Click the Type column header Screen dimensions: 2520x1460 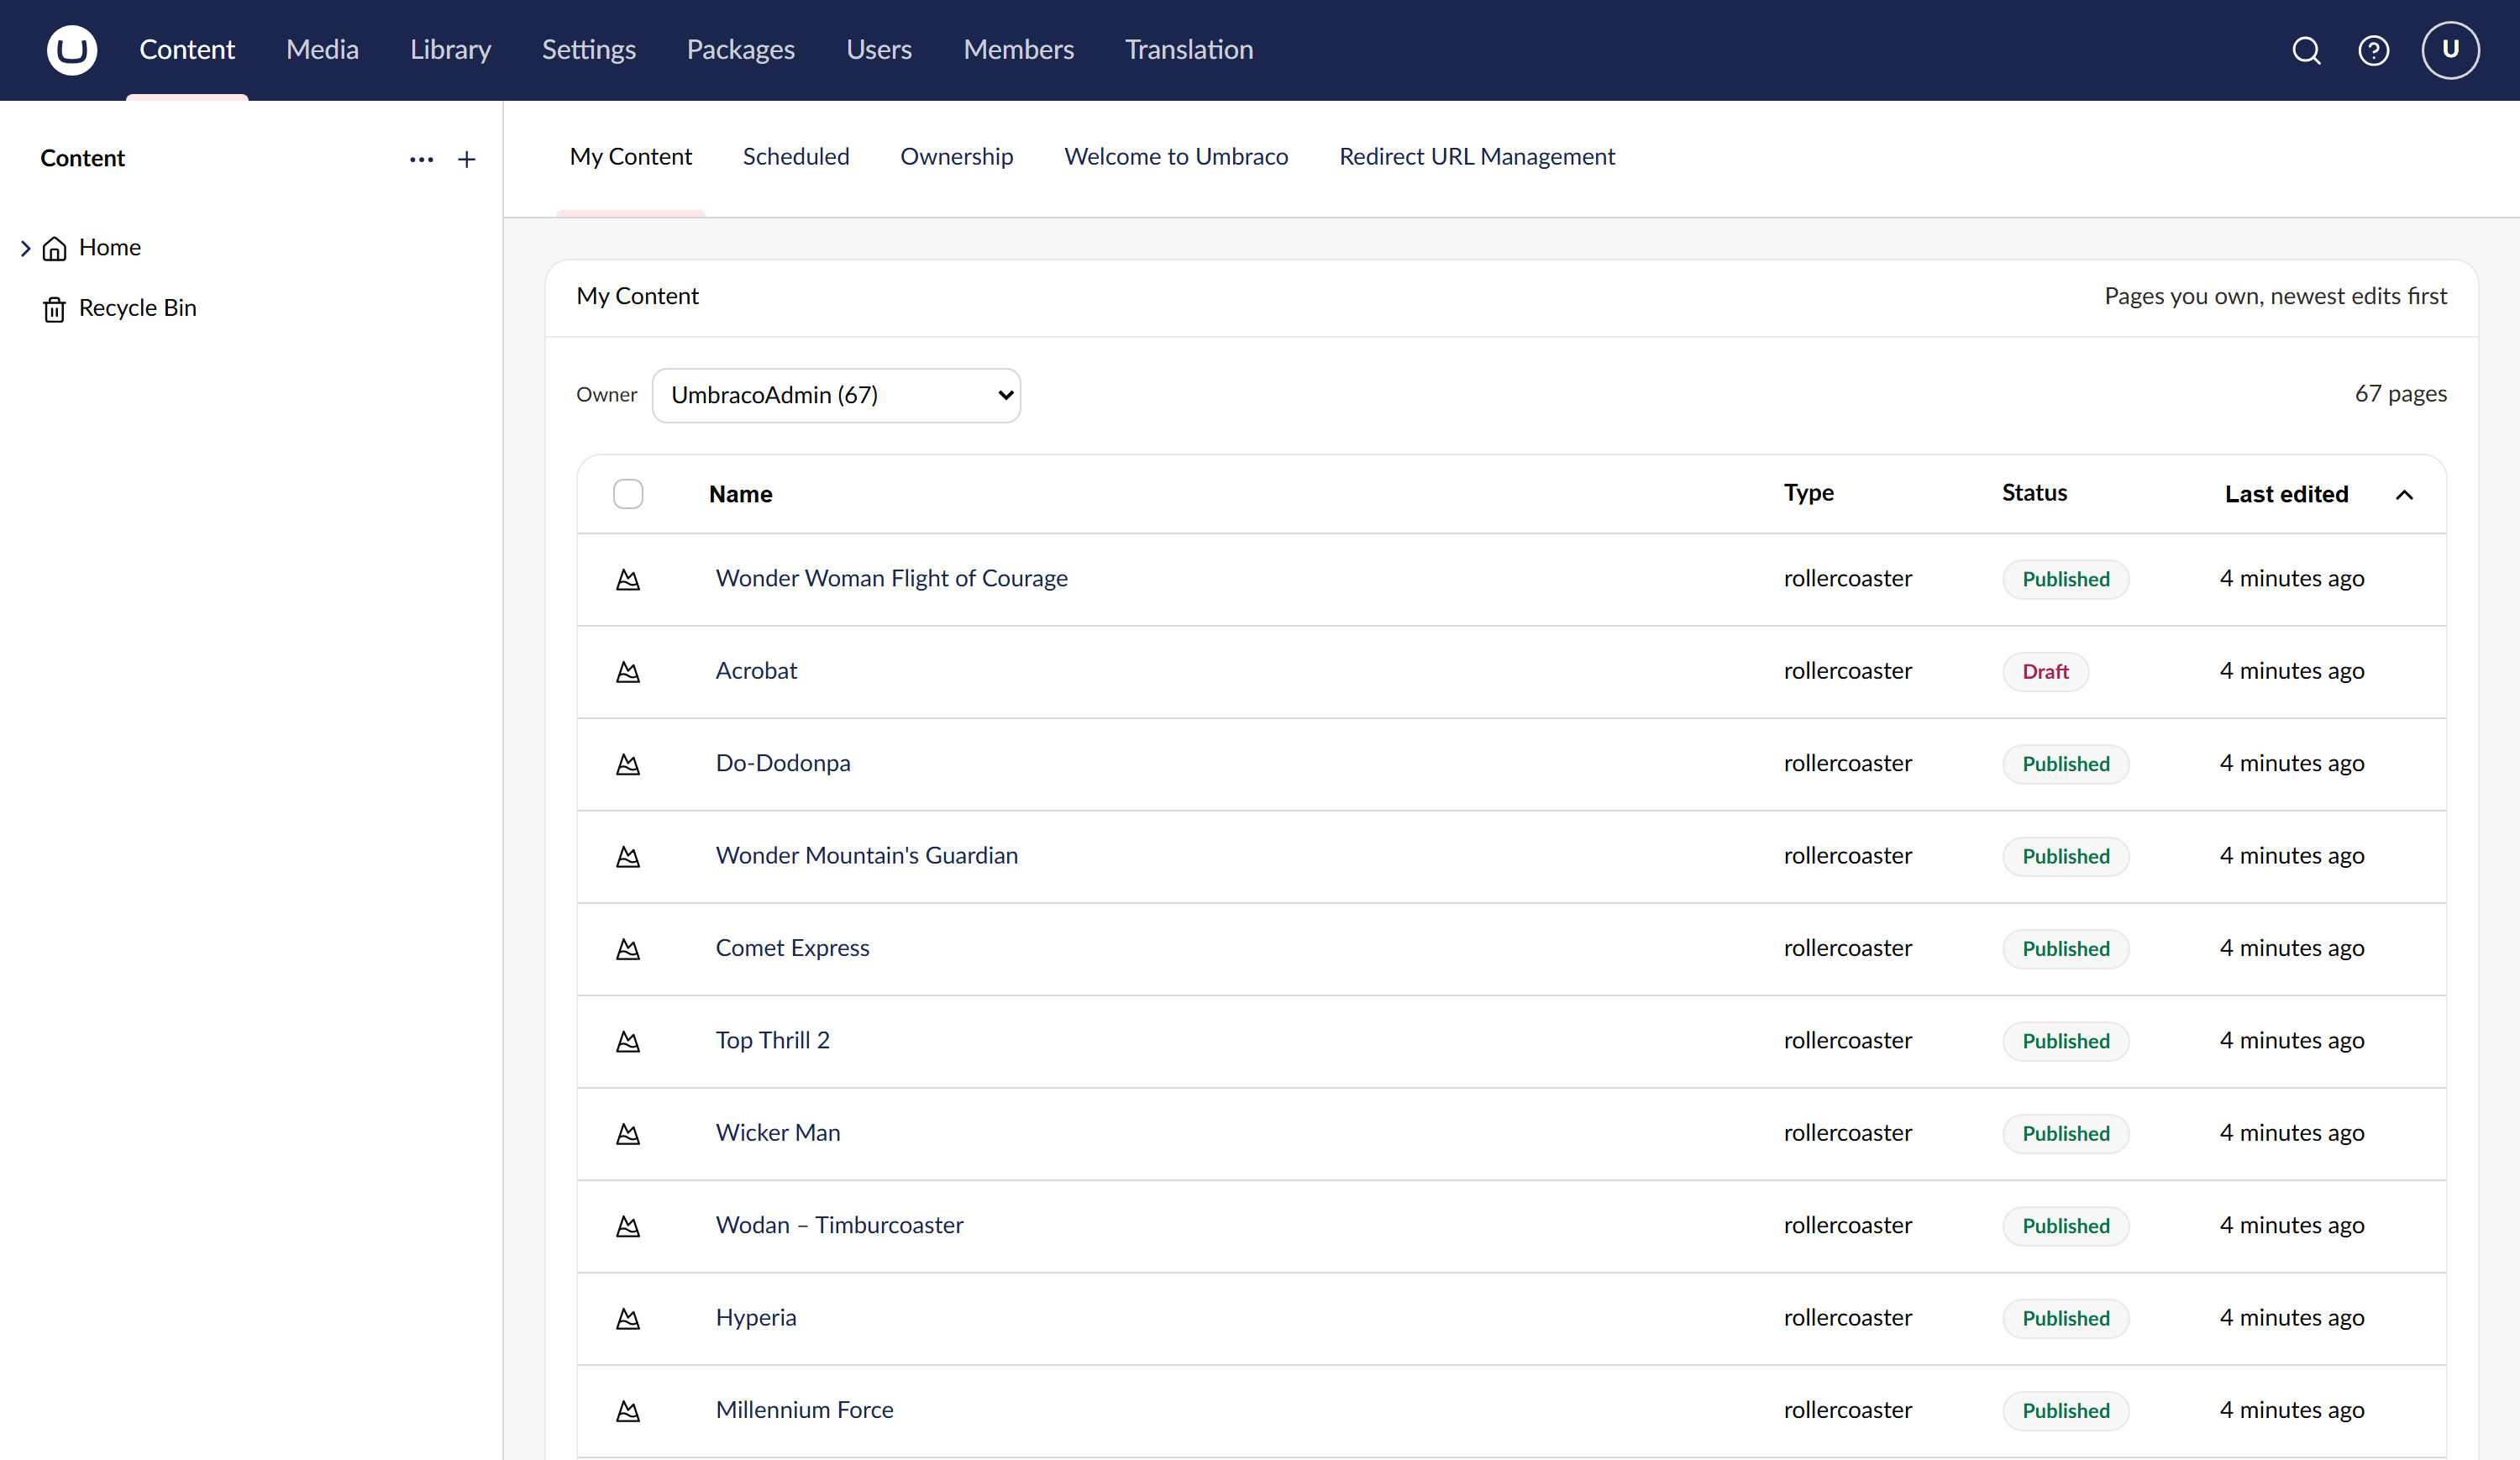1808,493
